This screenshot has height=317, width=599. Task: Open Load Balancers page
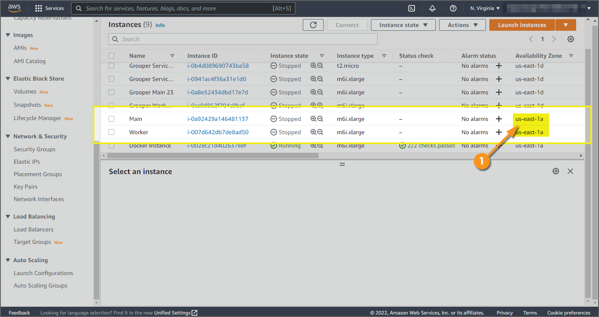point(34,229)
